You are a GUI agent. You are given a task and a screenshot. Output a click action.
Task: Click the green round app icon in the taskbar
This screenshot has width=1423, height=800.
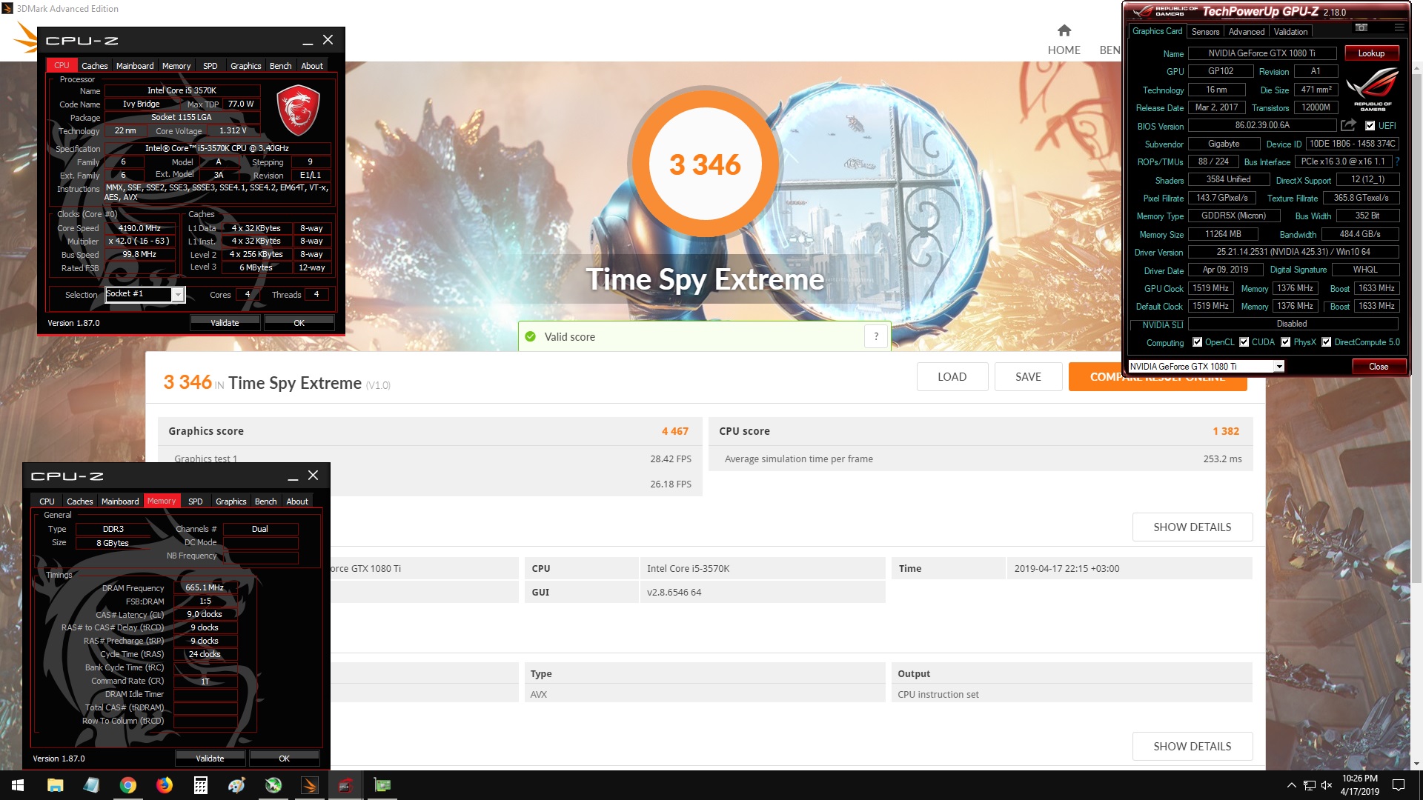[273, 785]
